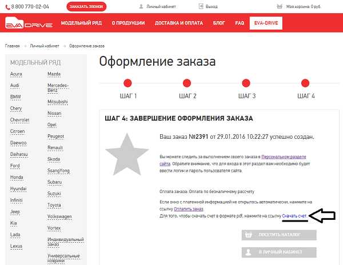Choose BMW in the model list
The image size is (343, 265).
15,97
